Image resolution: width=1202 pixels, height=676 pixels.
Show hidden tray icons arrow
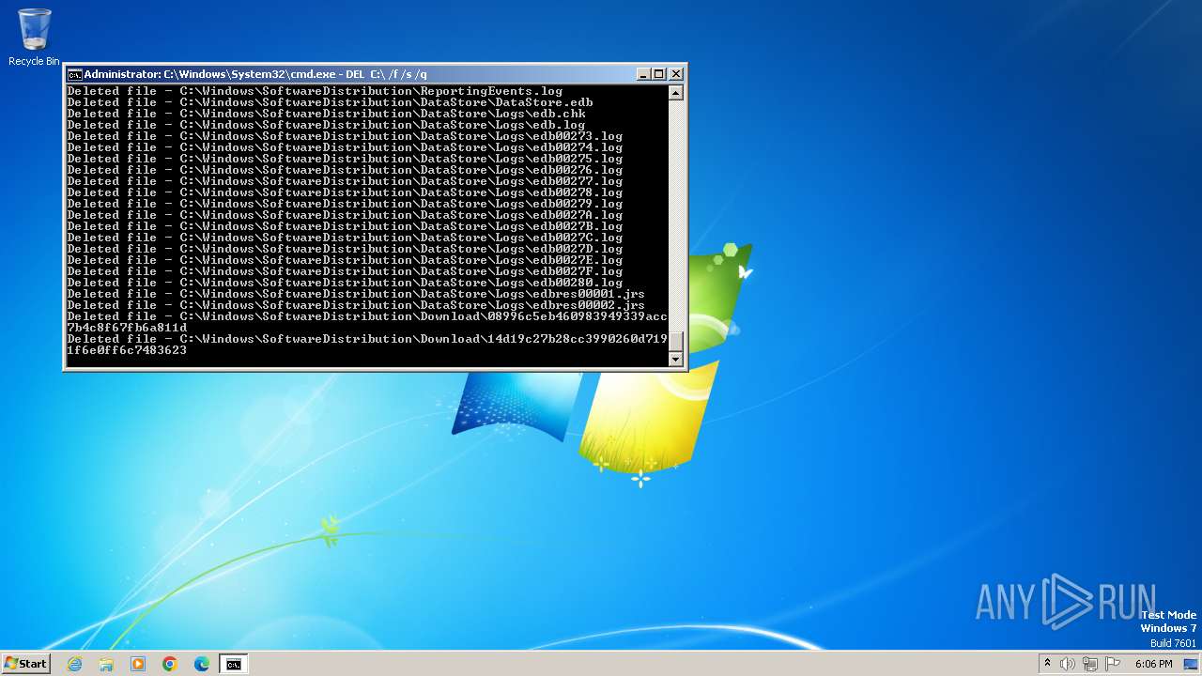point(1047,664)
